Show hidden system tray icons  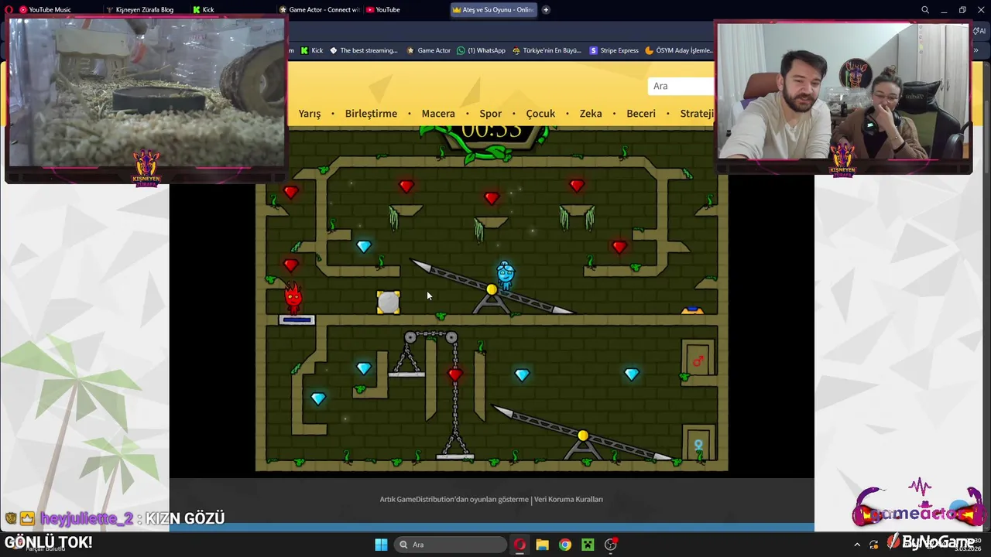[x=857, y=545]
